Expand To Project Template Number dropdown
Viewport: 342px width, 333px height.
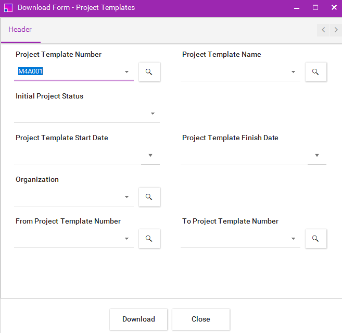pyautogui.click(x=294, y=239)
